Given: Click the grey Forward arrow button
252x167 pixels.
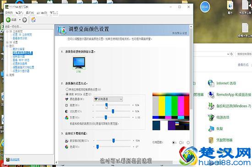Looking at the screenshot, I should pyautogui.click(x=24, y=20).
